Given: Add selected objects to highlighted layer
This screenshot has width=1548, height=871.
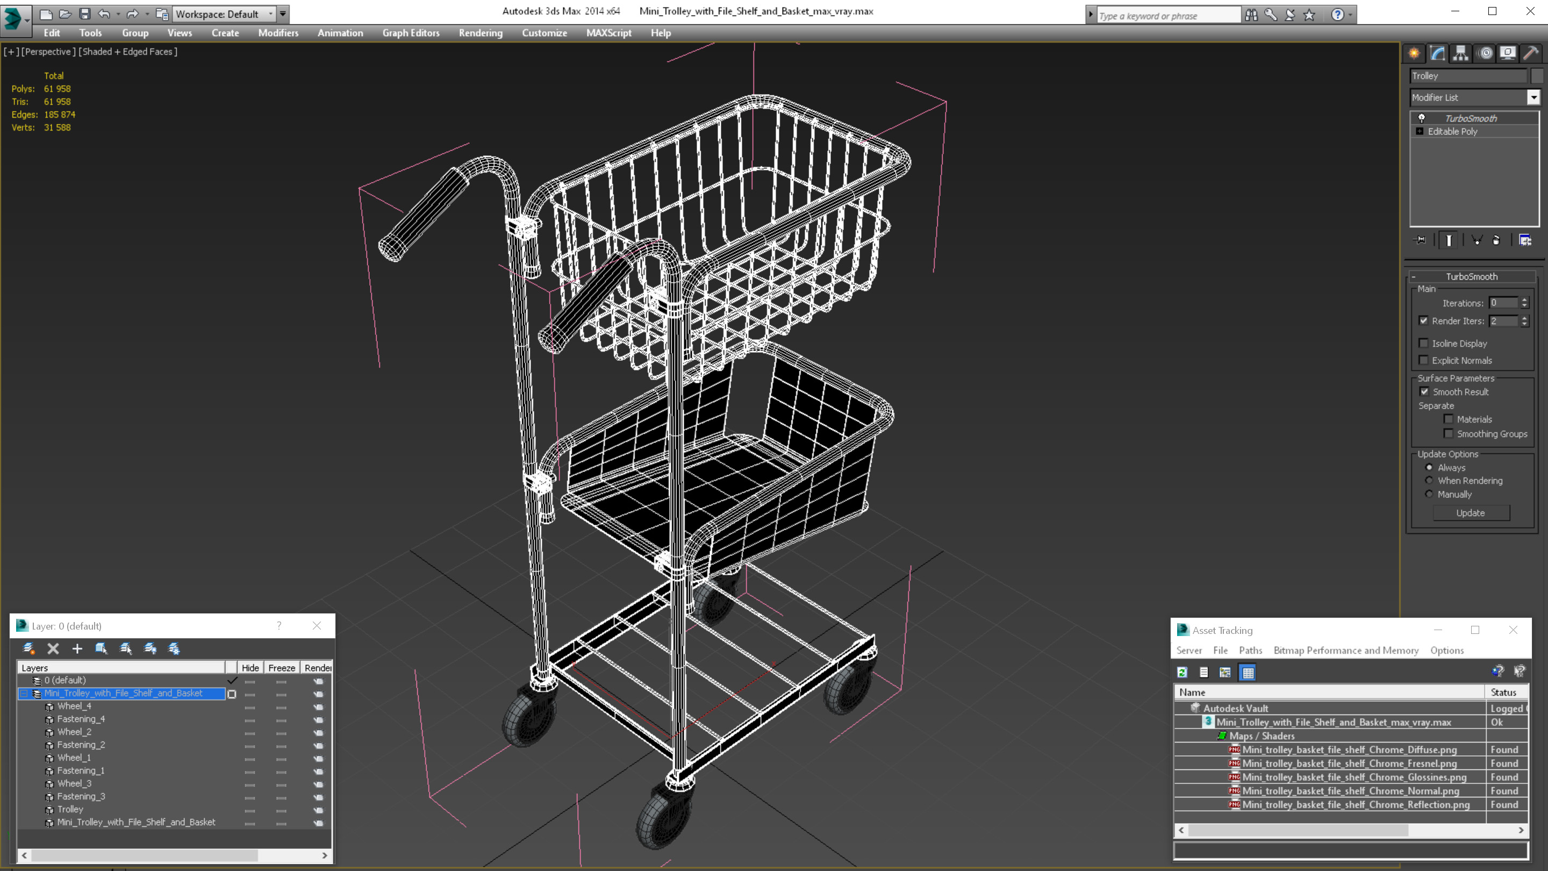Looking at the screenshot, I should pos(77,648).
